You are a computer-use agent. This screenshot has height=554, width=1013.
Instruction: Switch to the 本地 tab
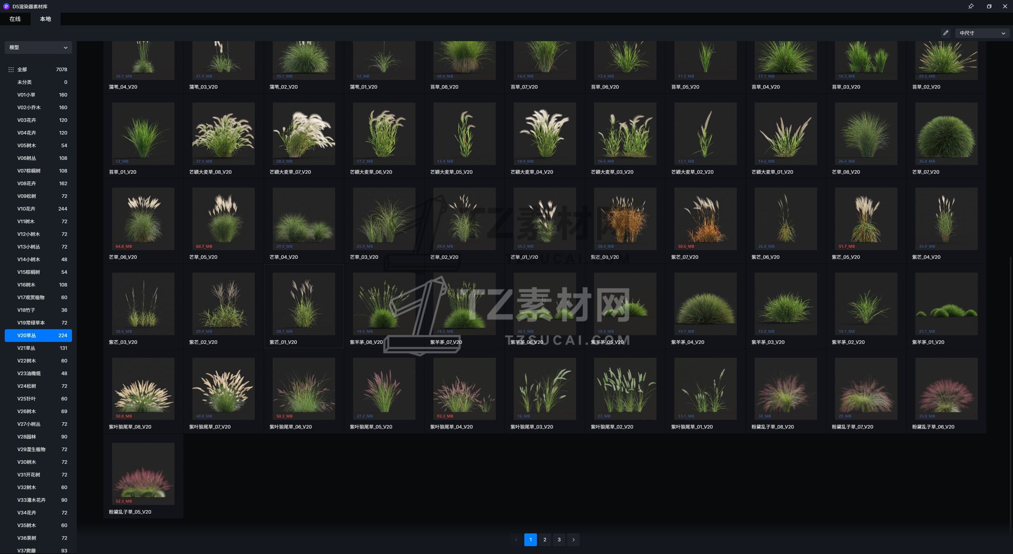(x=46, y=19)
